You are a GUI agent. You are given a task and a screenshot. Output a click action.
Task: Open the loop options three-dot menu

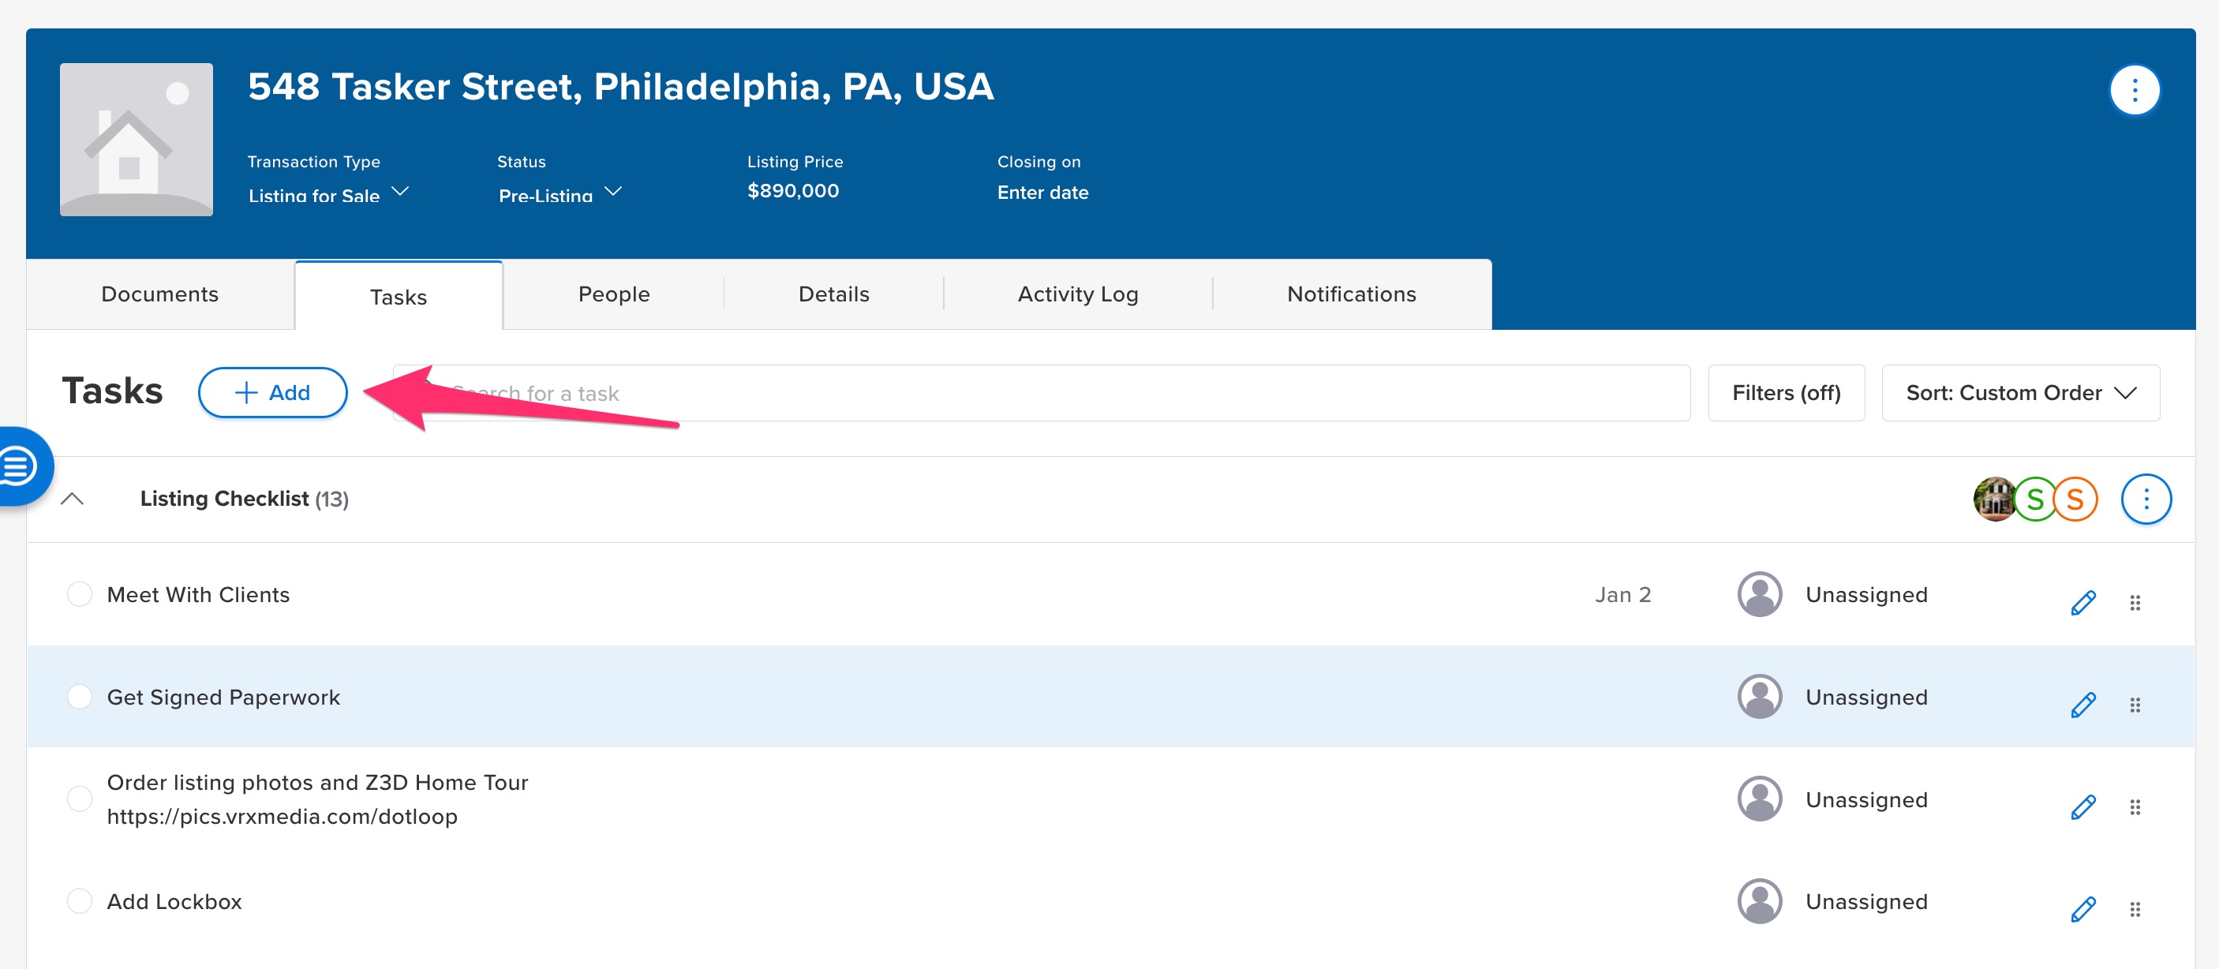[x=2134, y=90]
